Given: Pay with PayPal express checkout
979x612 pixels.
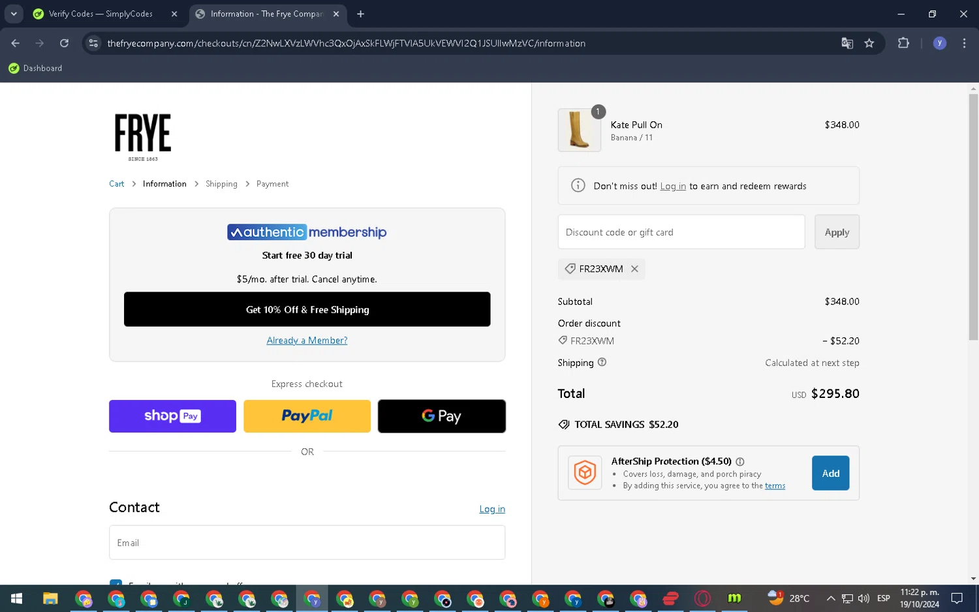Looking at the screenshot, I should (x=307, y=416).
